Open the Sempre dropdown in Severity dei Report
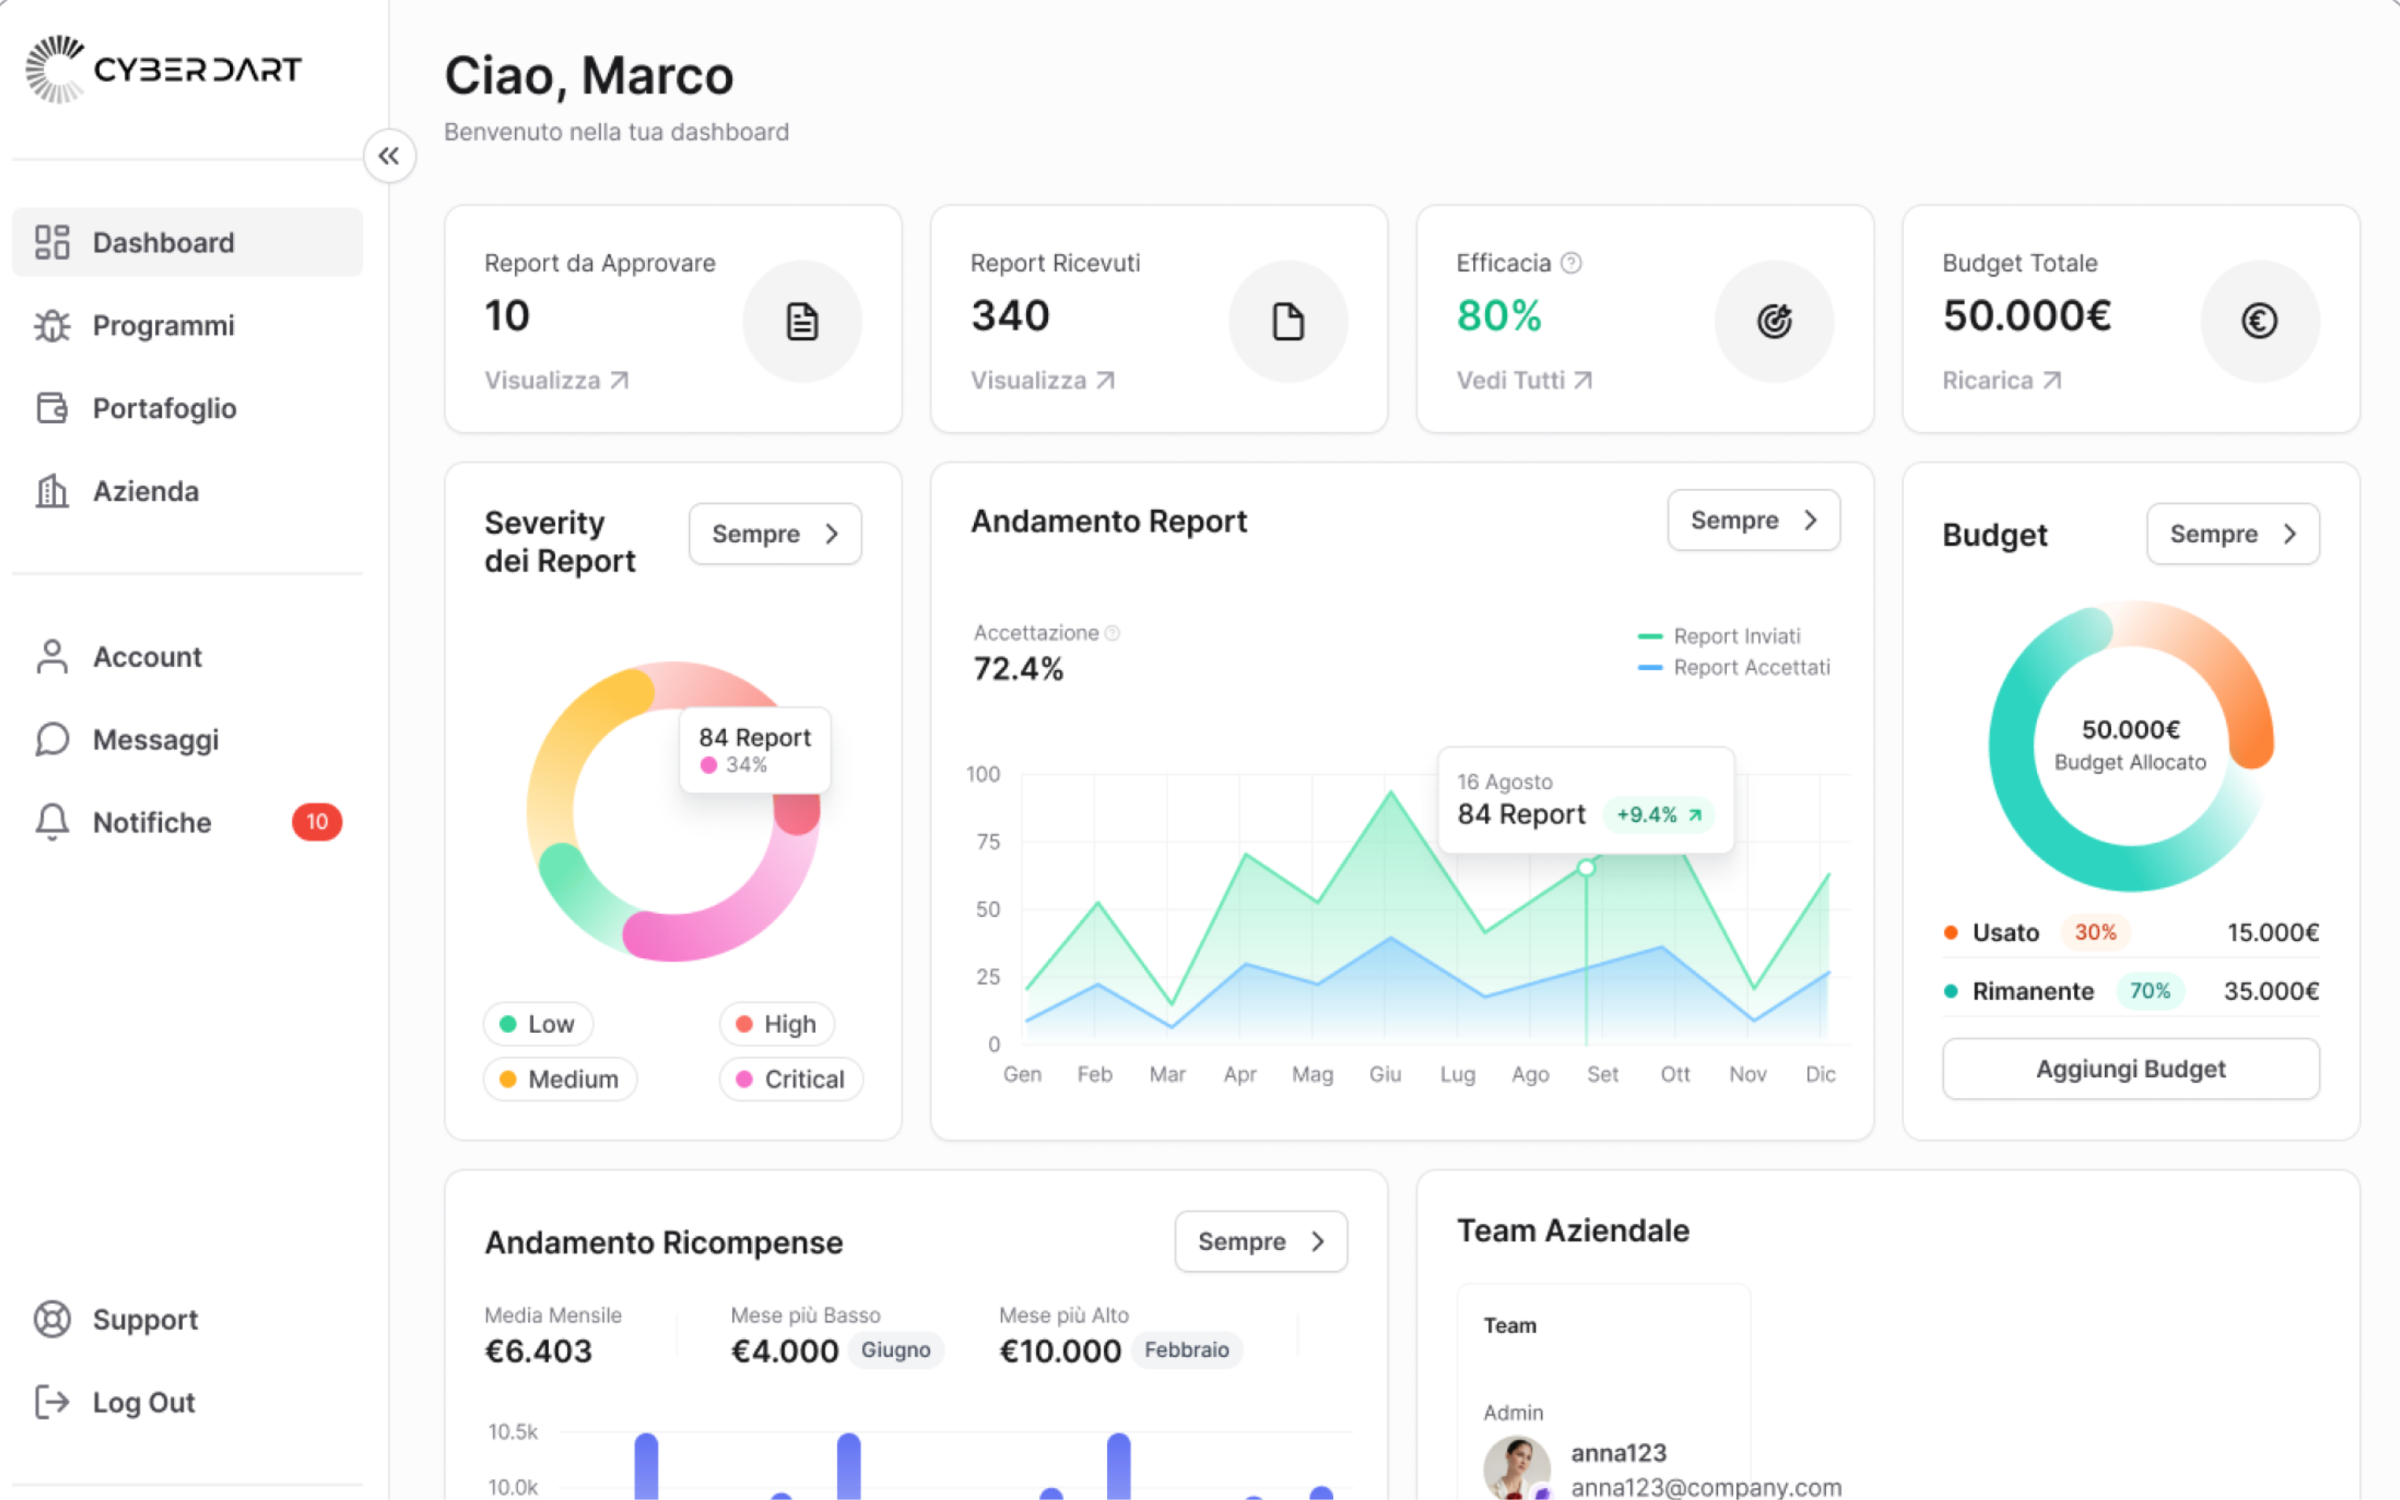 (774, 534)
